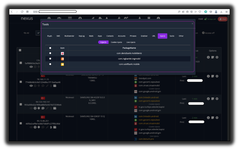Select radio for com.vakifbank.mobile
239x150 pixels.
[x=50, y=64]
